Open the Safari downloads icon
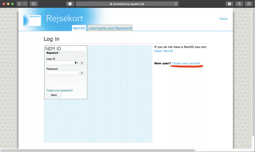Screen dimensions: 255x152 [x=229, y=4]
